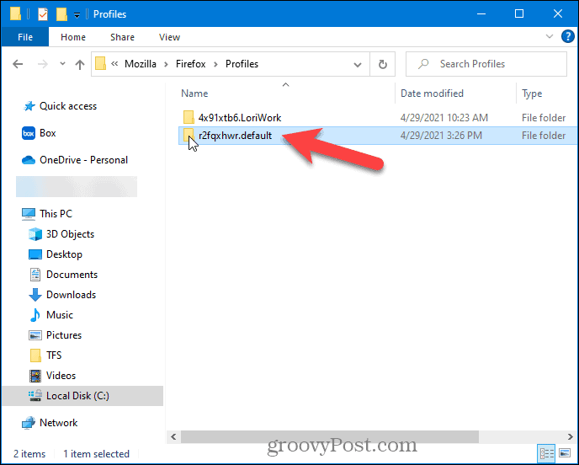579x465 pixels.
Task: Click Profiles in the address path
Action: 242,64
